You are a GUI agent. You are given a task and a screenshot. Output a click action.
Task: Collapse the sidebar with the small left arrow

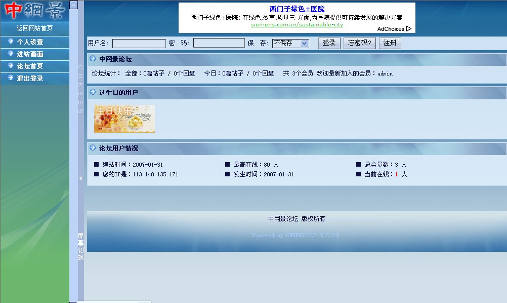click(80, 178)
